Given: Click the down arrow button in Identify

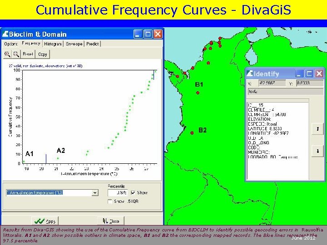Looking at the screenshot, I should point(317,151).
